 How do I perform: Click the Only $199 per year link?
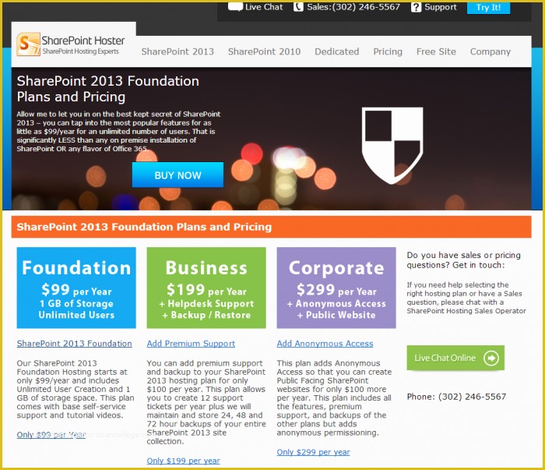click(183, 461)
